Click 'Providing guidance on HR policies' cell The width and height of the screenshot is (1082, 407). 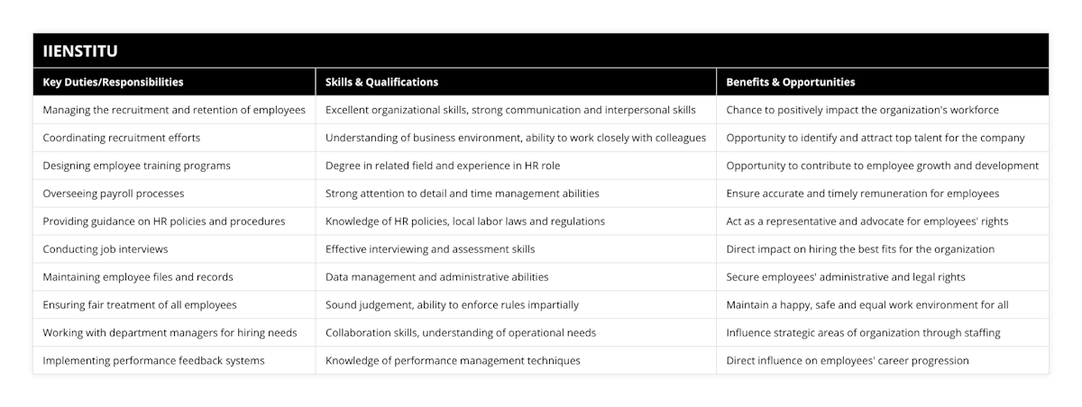coord(164,222)
